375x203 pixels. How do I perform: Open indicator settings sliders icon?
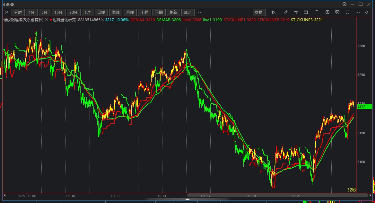pyautogui.click(x=296, y=12)
